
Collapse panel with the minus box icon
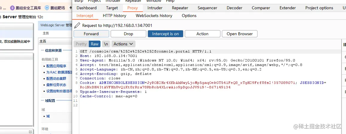30,132
